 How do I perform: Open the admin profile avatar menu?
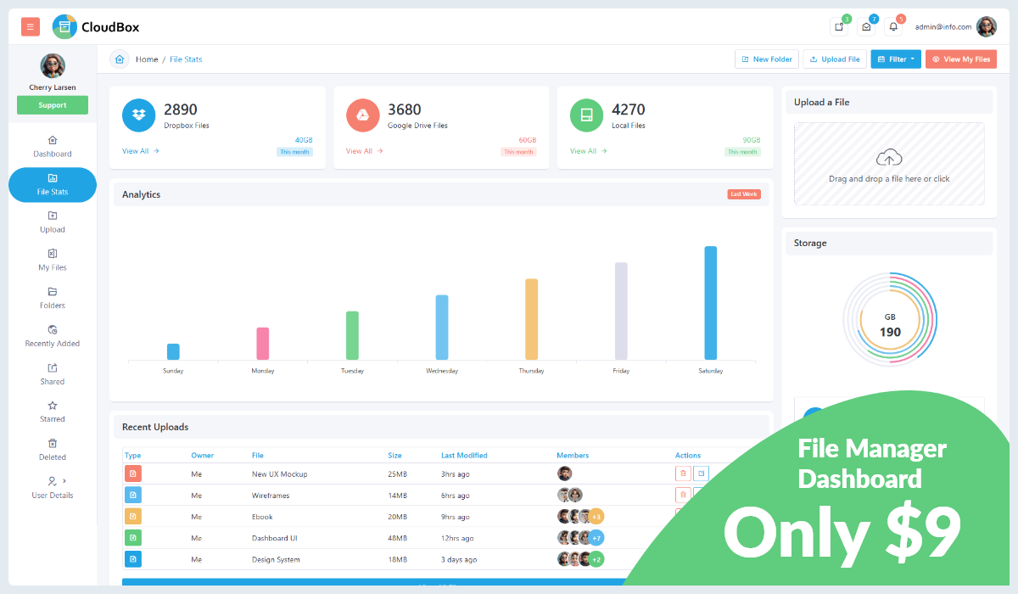(x=986, y=26)
